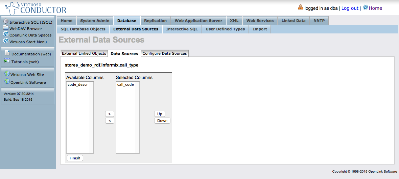Click the Tutorials (web) icon
The width and height of the screenshot is (399, 179).
point(7,61)
